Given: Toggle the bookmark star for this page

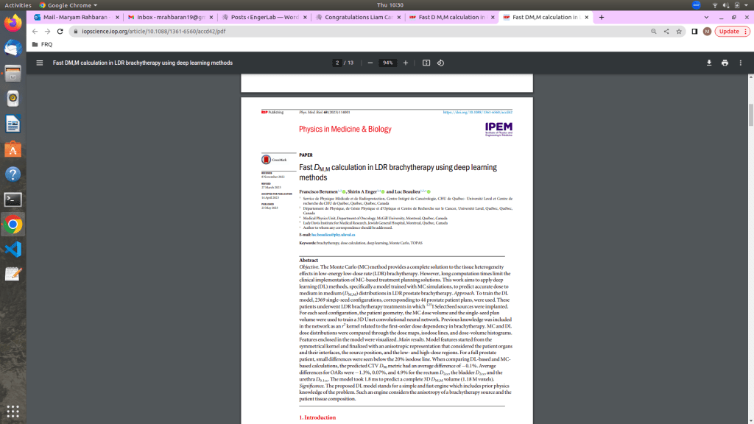Looking at the screenshot, I should pyautogui.click(x=679, y=32).
